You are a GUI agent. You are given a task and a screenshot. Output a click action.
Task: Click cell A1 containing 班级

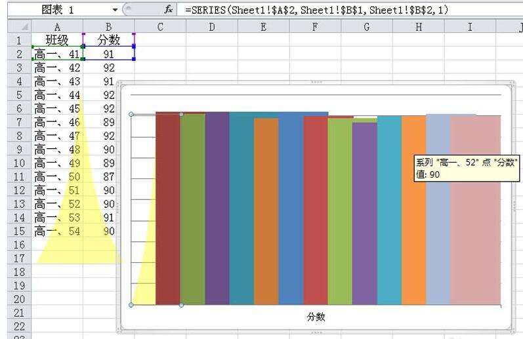[x=57, y=41]
